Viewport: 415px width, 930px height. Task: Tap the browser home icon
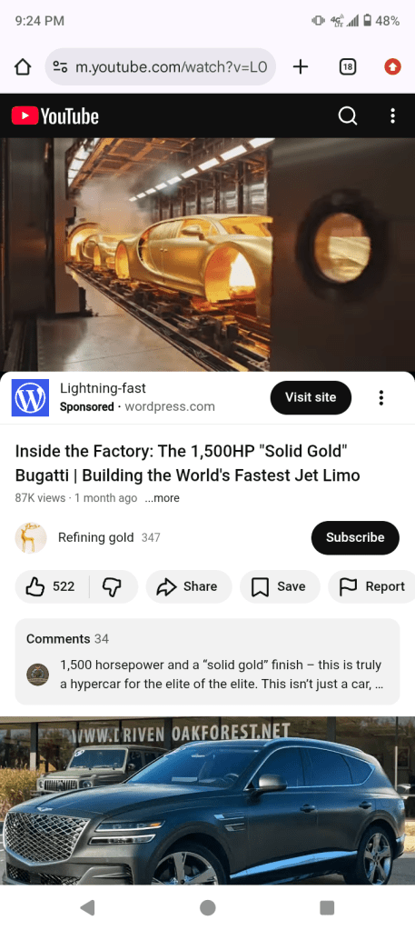pyautogui.click(x=22, y=67)
